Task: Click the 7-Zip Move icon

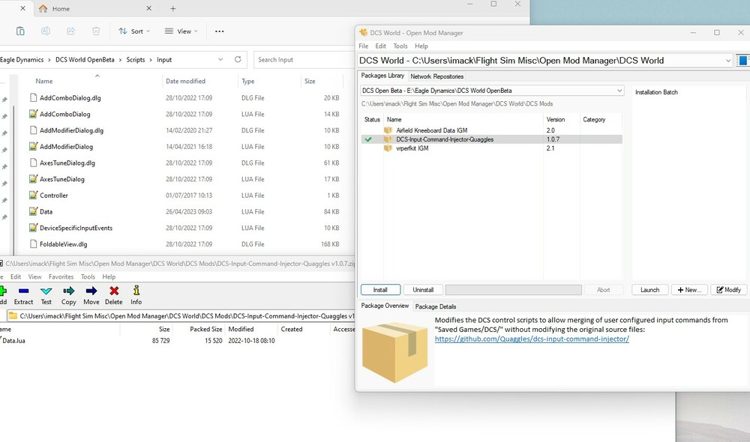Action: [91, 291]
